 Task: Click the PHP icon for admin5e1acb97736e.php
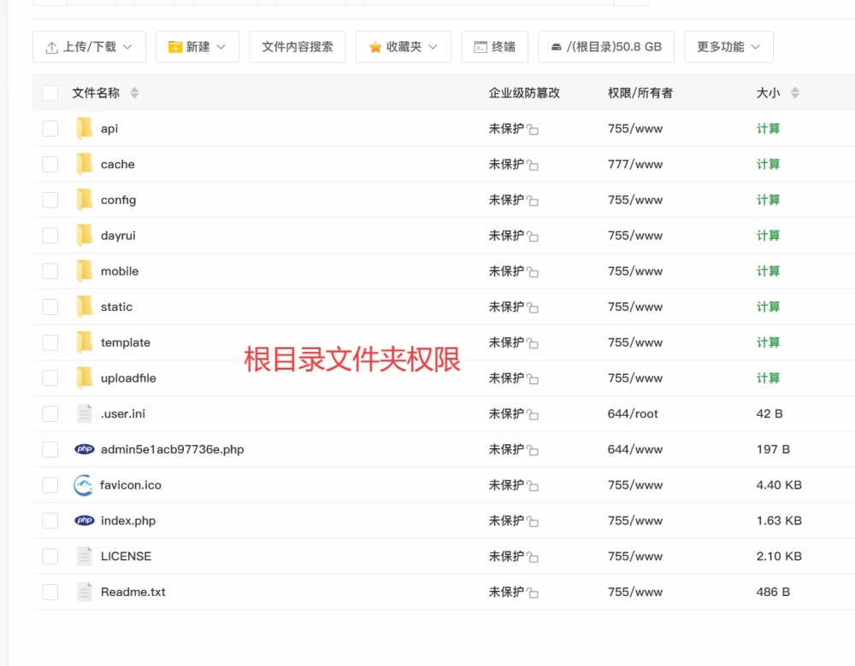click(x=84, y=449)
